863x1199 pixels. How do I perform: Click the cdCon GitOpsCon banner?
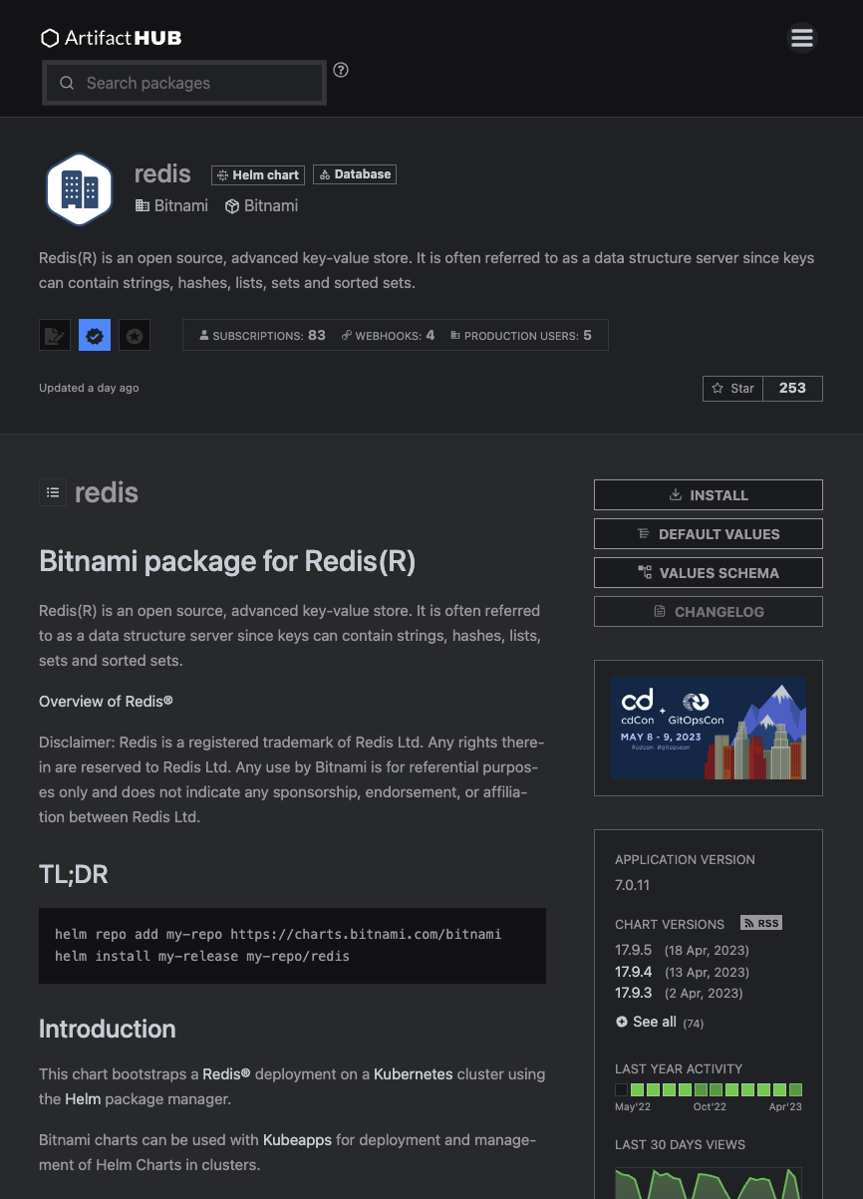click(x=709, y=728)
